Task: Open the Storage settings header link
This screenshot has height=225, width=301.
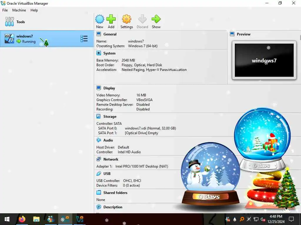Action: [110, 117]
